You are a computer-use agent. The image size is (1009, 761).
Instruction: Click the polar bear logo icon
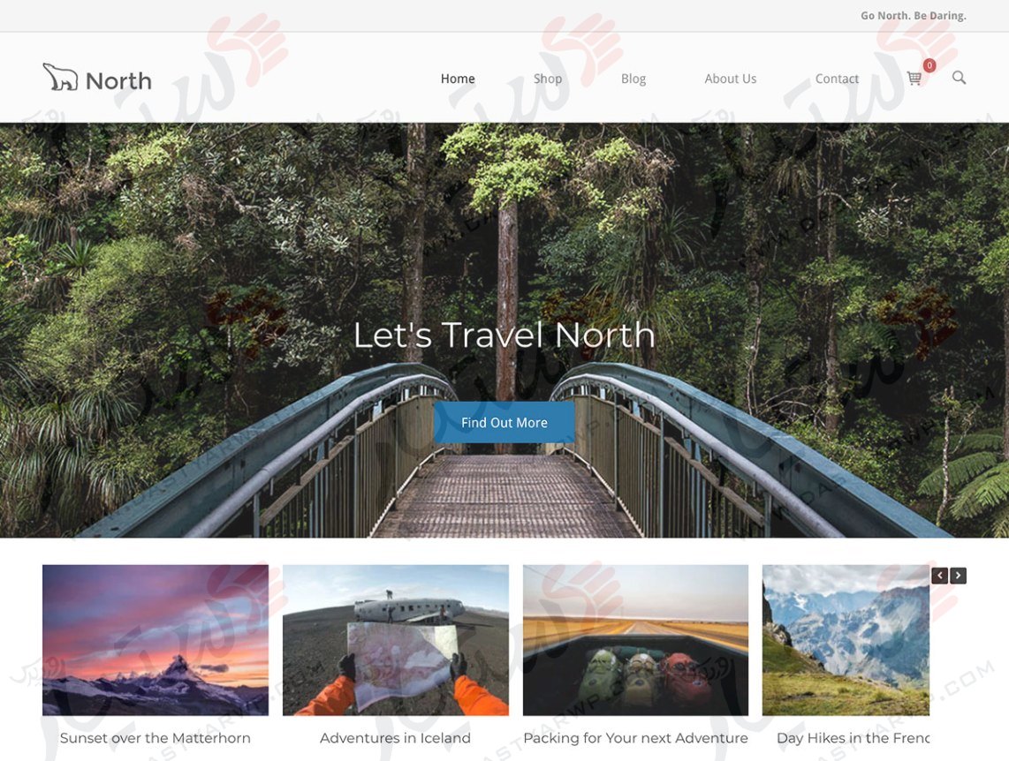point(60,77)
